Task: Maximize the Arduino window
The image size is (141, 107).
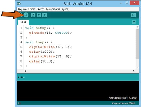Action: (x=127, y=3)
